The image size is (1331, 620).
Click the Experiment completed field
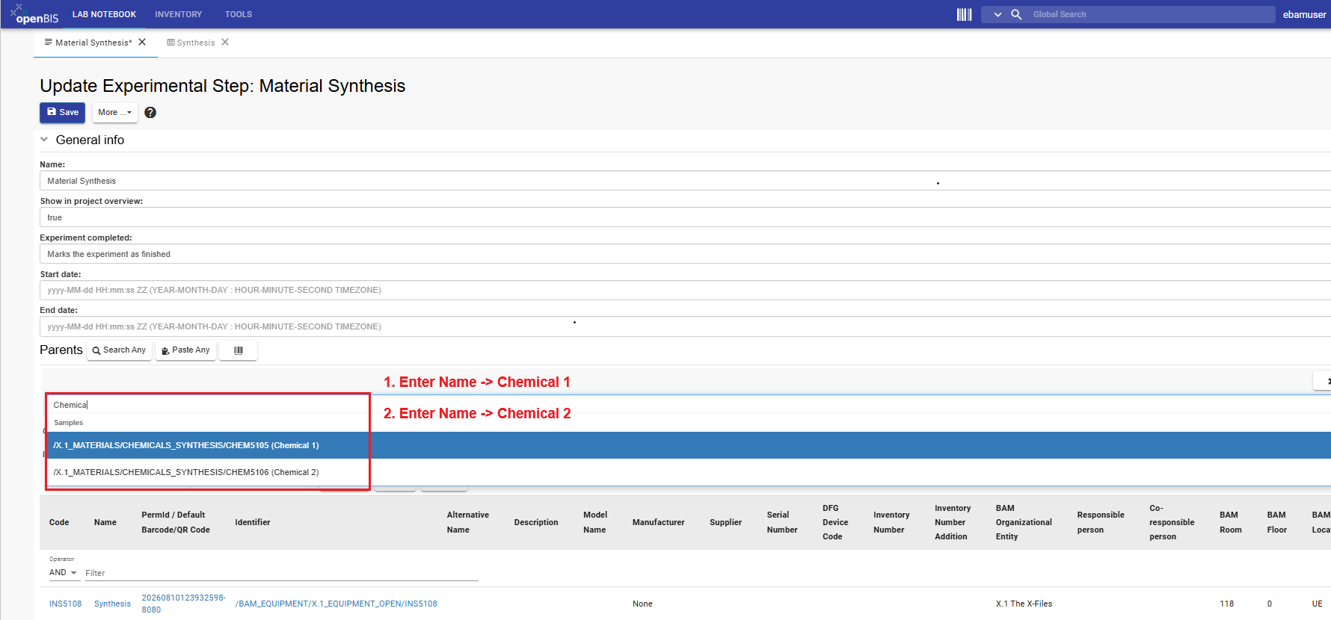685,254
